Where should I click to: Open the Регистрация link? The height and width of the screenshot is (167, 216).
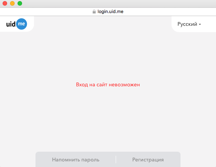(148, 160)
